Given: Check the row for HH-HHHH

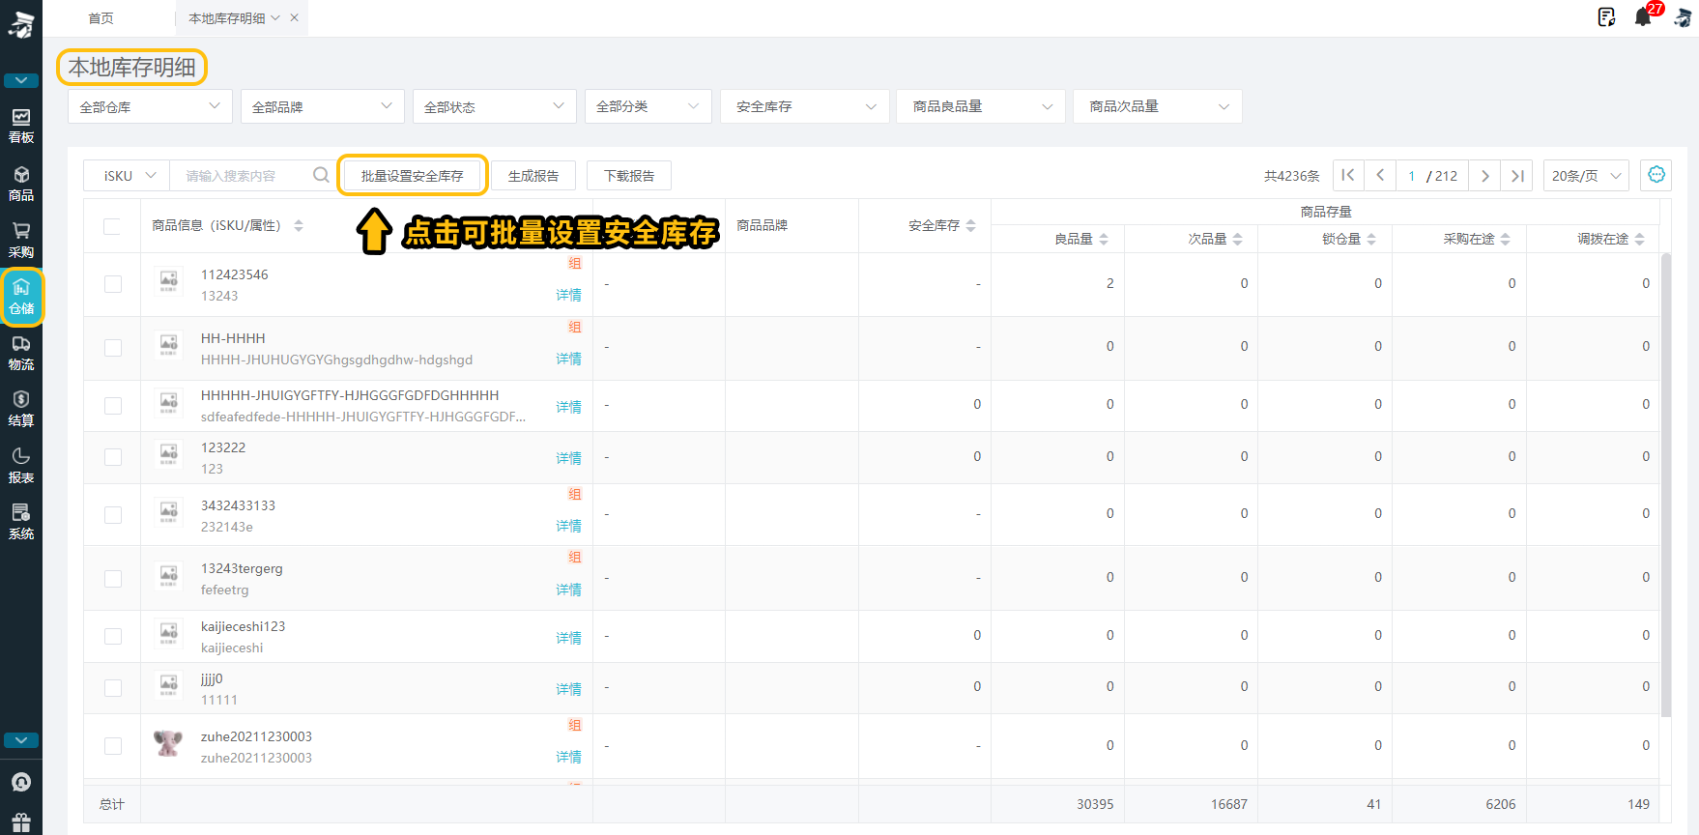Looking at the screenshot, I should click(x=113, y=348).
